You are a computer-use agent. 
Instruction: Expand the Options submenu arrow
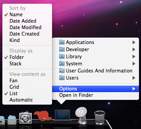point(134,89)
